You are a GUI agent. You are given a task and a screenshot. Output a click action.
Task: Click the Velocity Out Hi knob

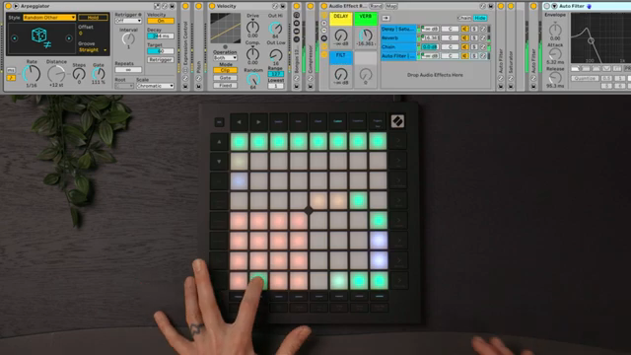click(276, 28)
